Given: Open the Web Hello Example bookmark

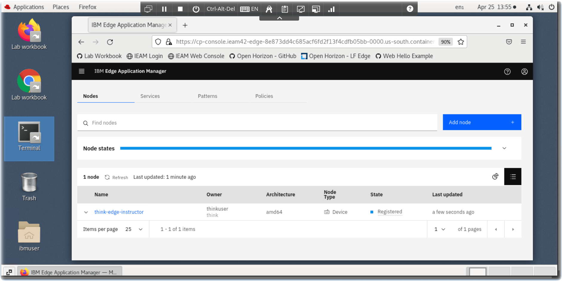Looking at the screenshot, I should coord(404,56).
